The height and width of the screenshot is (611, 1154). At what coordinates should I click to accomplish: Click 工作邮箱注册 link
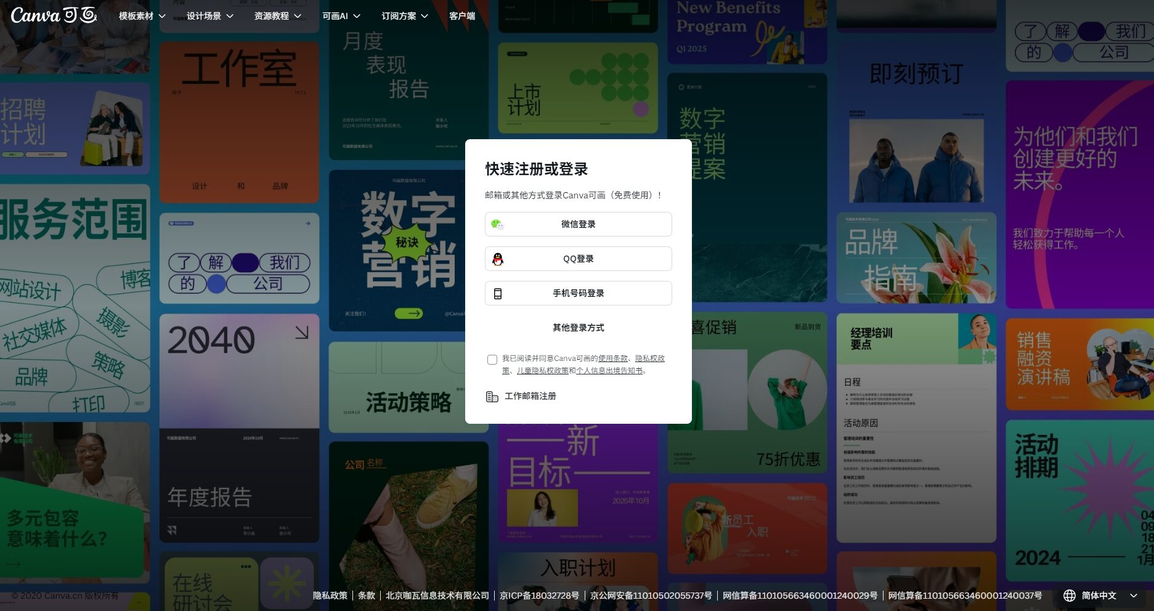click(530, 396)
